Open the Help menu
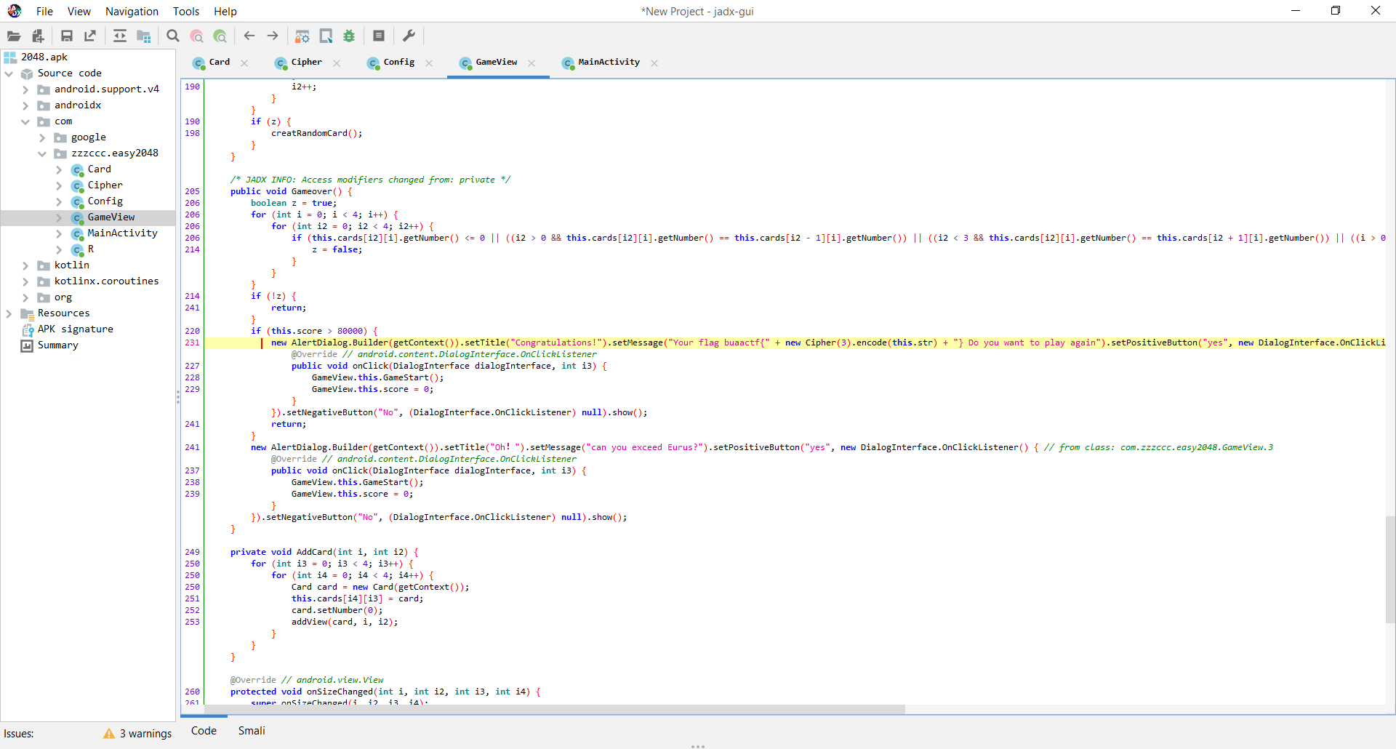 pyautogui.click(x=225, y=12)
